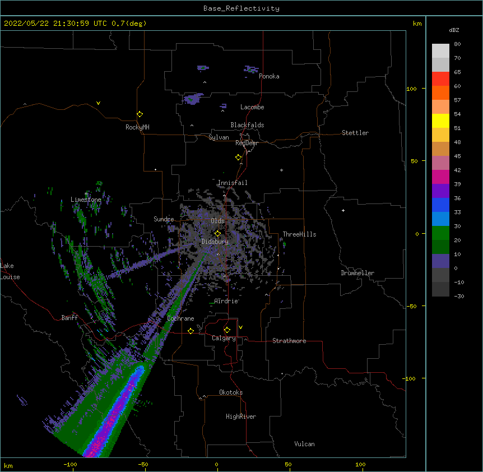Select the bright yellow swatch in the dBZ legend

point(440,121)
